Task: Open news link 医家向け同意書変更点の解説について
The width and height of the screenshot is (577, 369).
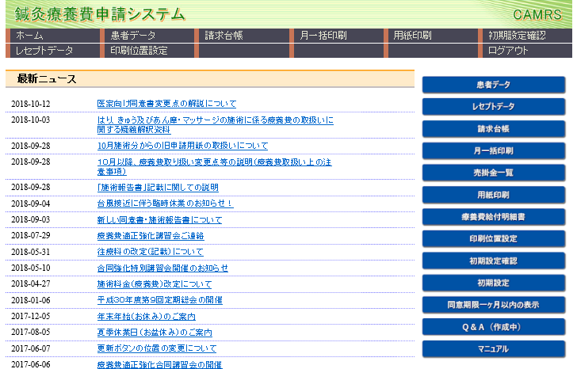Action: (x=166, y=104)
